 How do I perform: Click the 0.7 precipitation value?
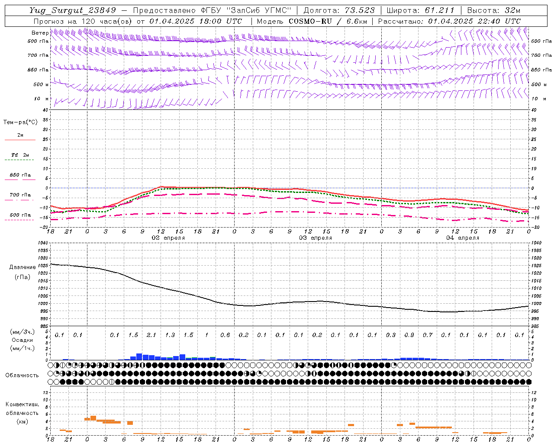[428, 335]
